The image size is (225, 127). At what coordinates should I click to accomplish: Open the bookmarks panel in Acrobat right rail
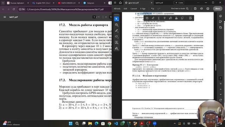pyautogui.click(x=220, y=22)
